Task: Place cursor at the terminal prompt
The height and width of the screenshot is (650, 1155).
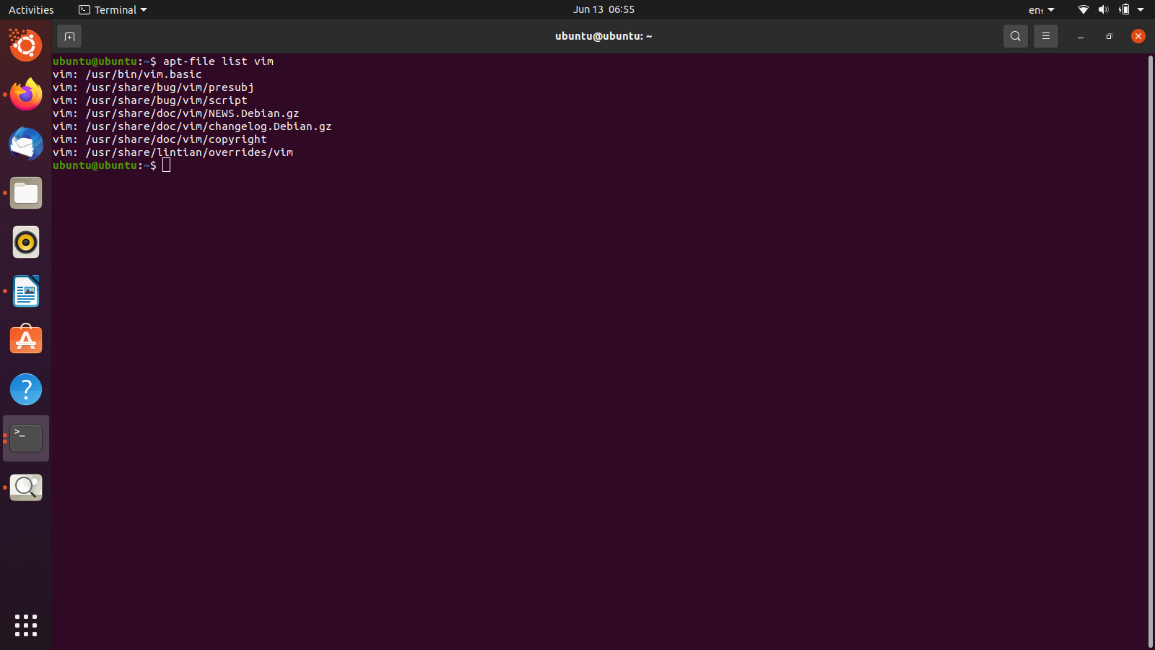Action: (x=166, y=165)
